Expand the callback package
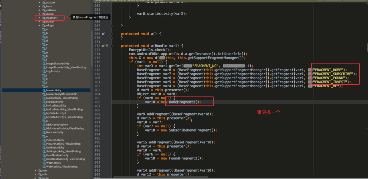 (x=39, y=10)
